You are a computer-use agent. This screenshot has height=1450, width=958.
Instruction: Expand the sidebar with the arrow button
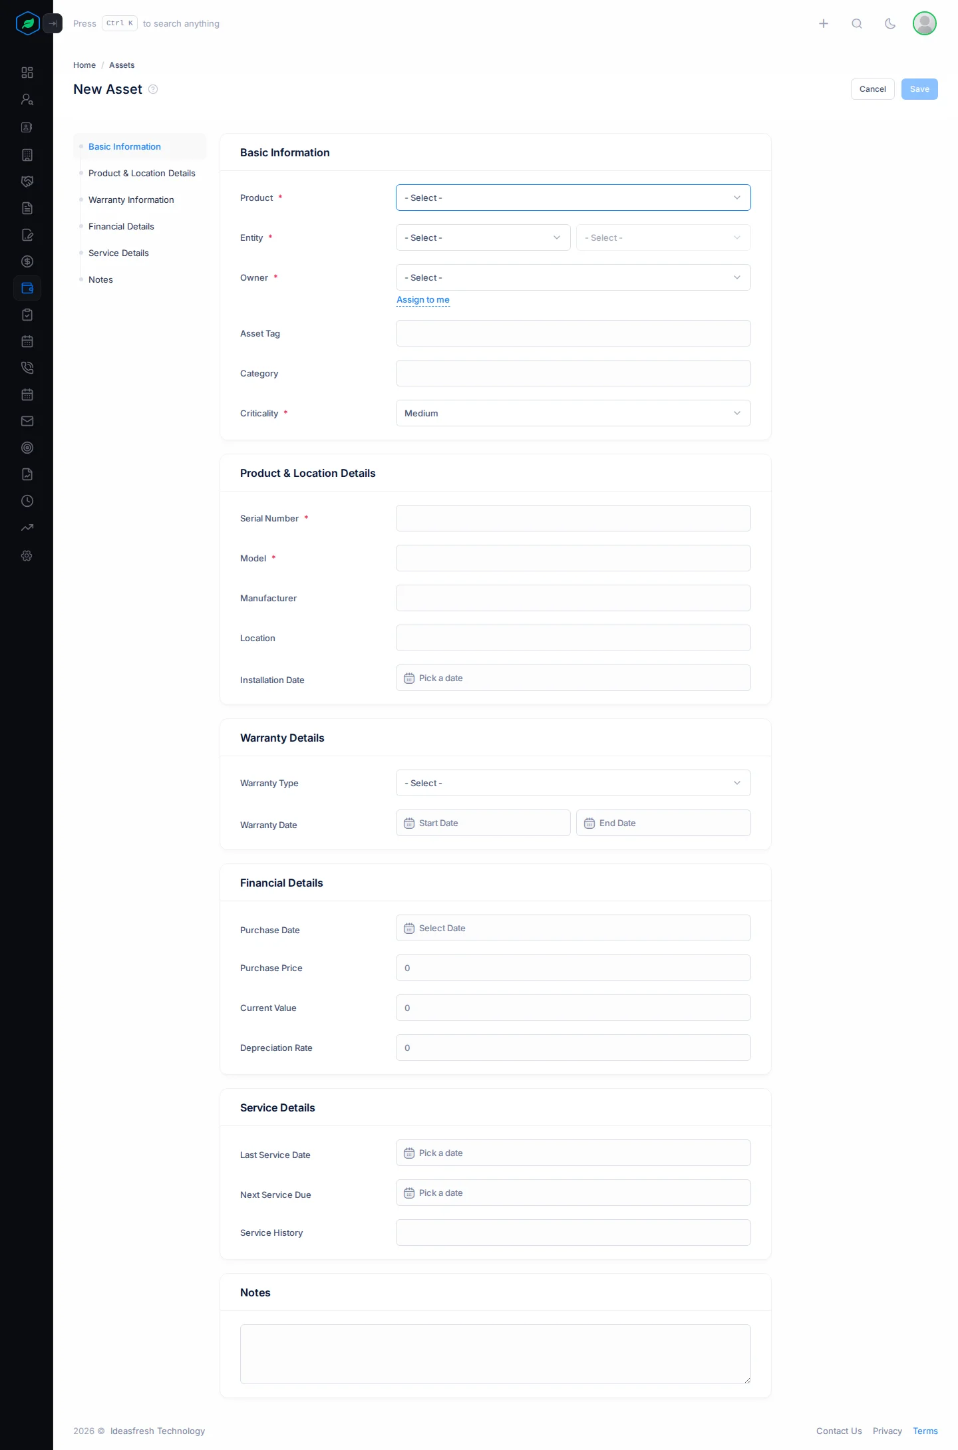tap(53, 23)
